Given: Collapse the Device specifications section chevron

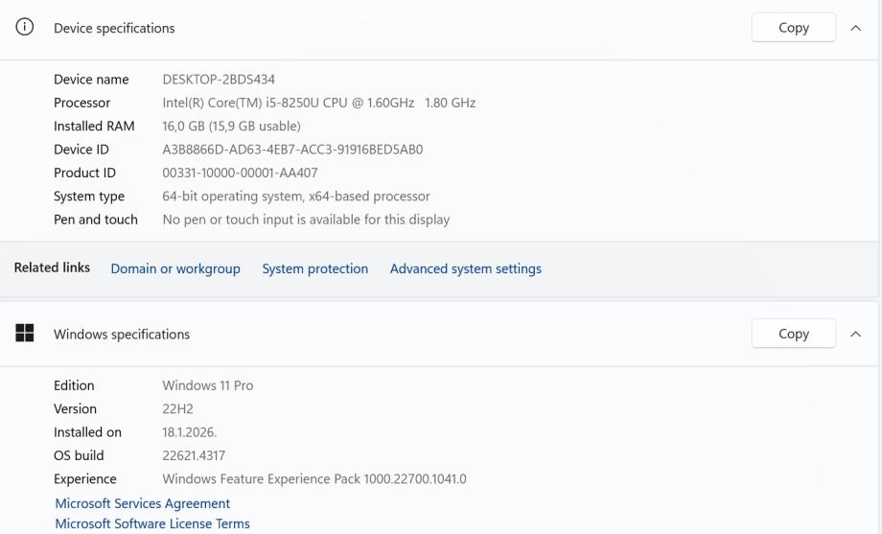Looking at the screenshot, I should [856, 28].
